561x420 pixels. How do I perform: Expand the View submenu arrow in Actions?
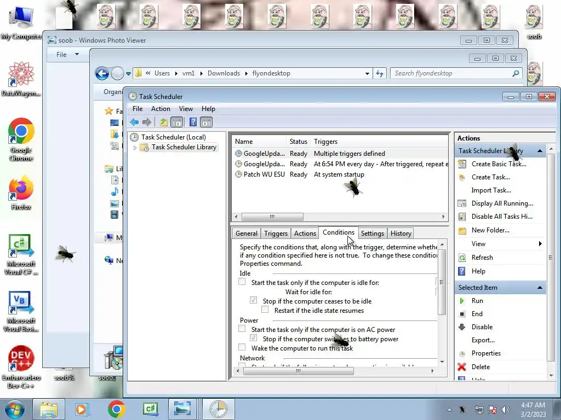540,243
